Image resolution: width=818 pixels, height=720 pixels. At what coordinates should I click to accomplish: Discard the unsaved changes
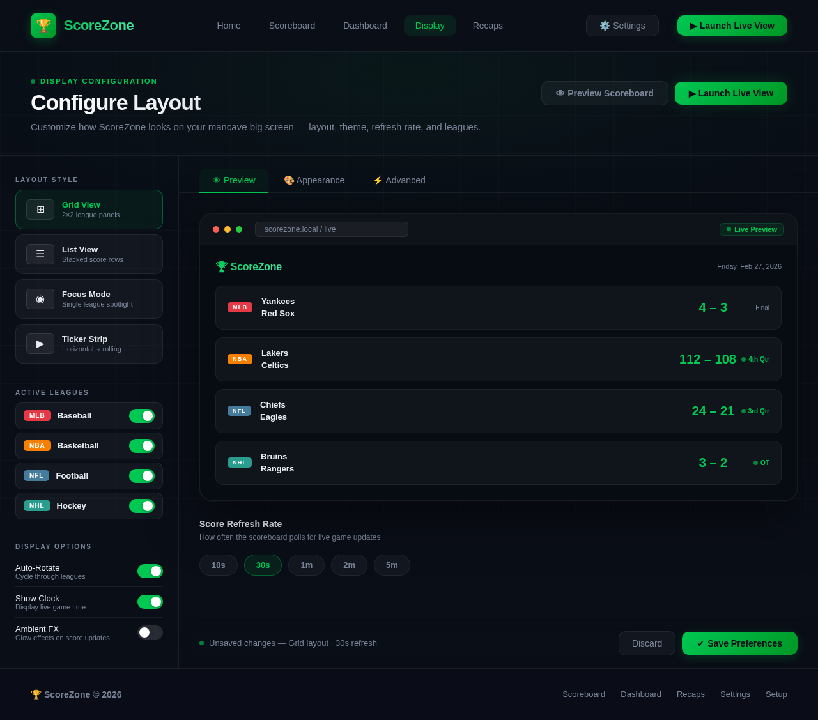(x=647, y=643)
